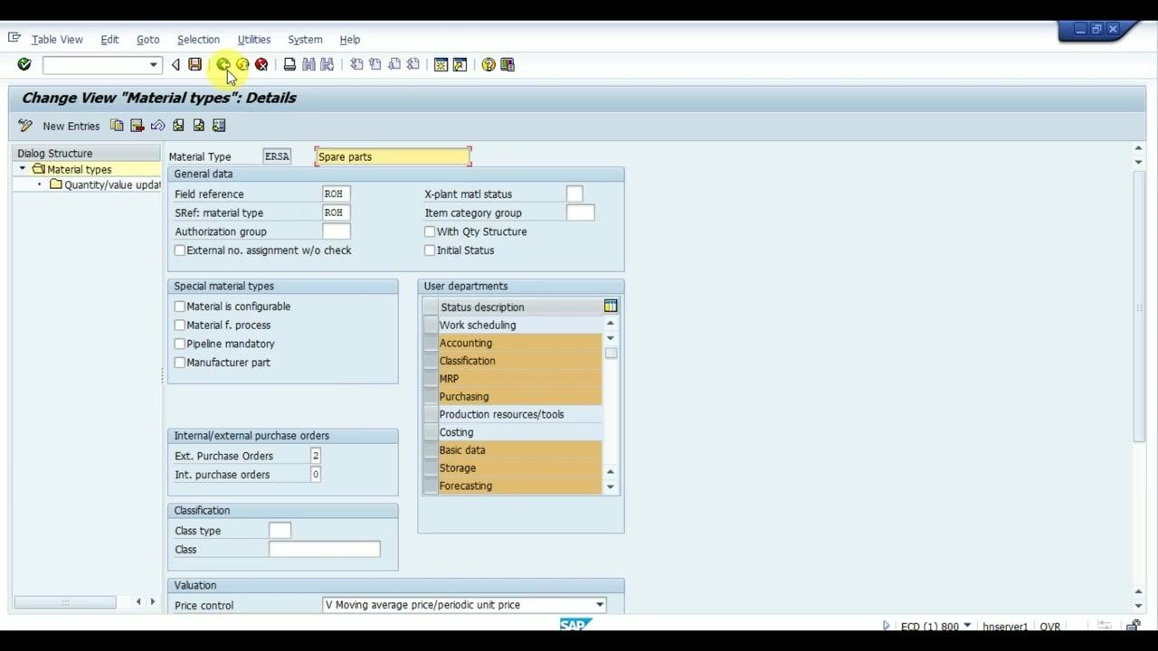
Task: Click the Create New Session icon
Action: (441, 64)
